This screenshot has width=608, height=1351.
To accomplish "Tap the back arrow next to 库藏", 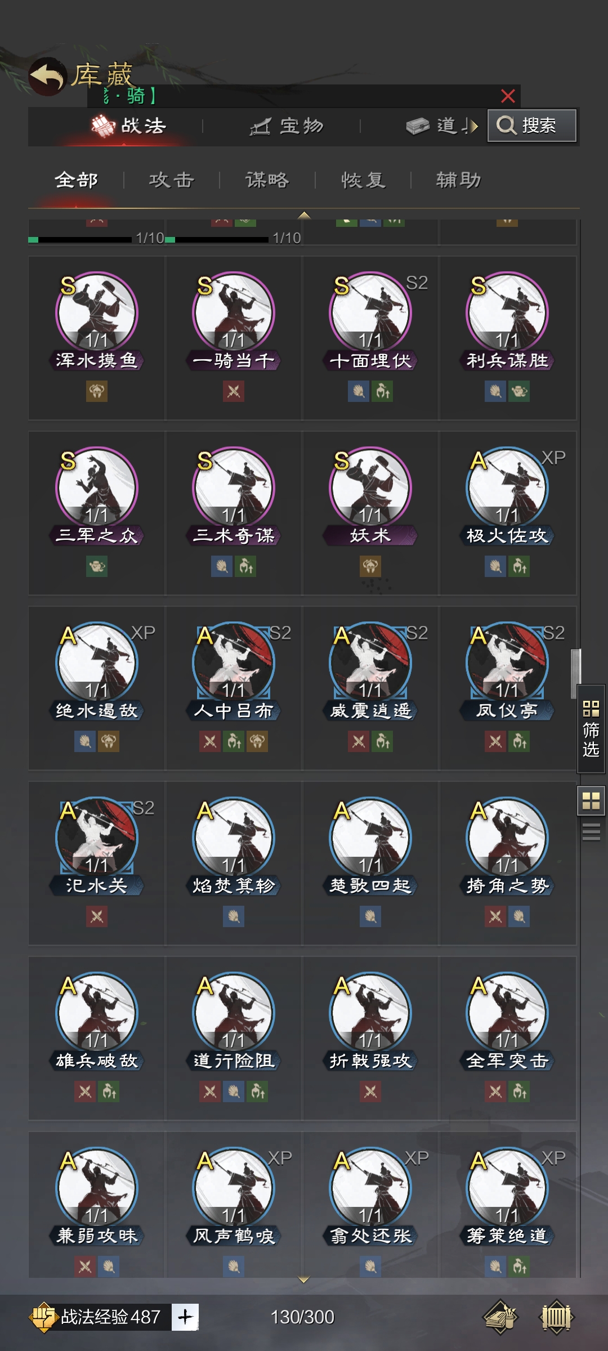I will (x=48, y=77).
